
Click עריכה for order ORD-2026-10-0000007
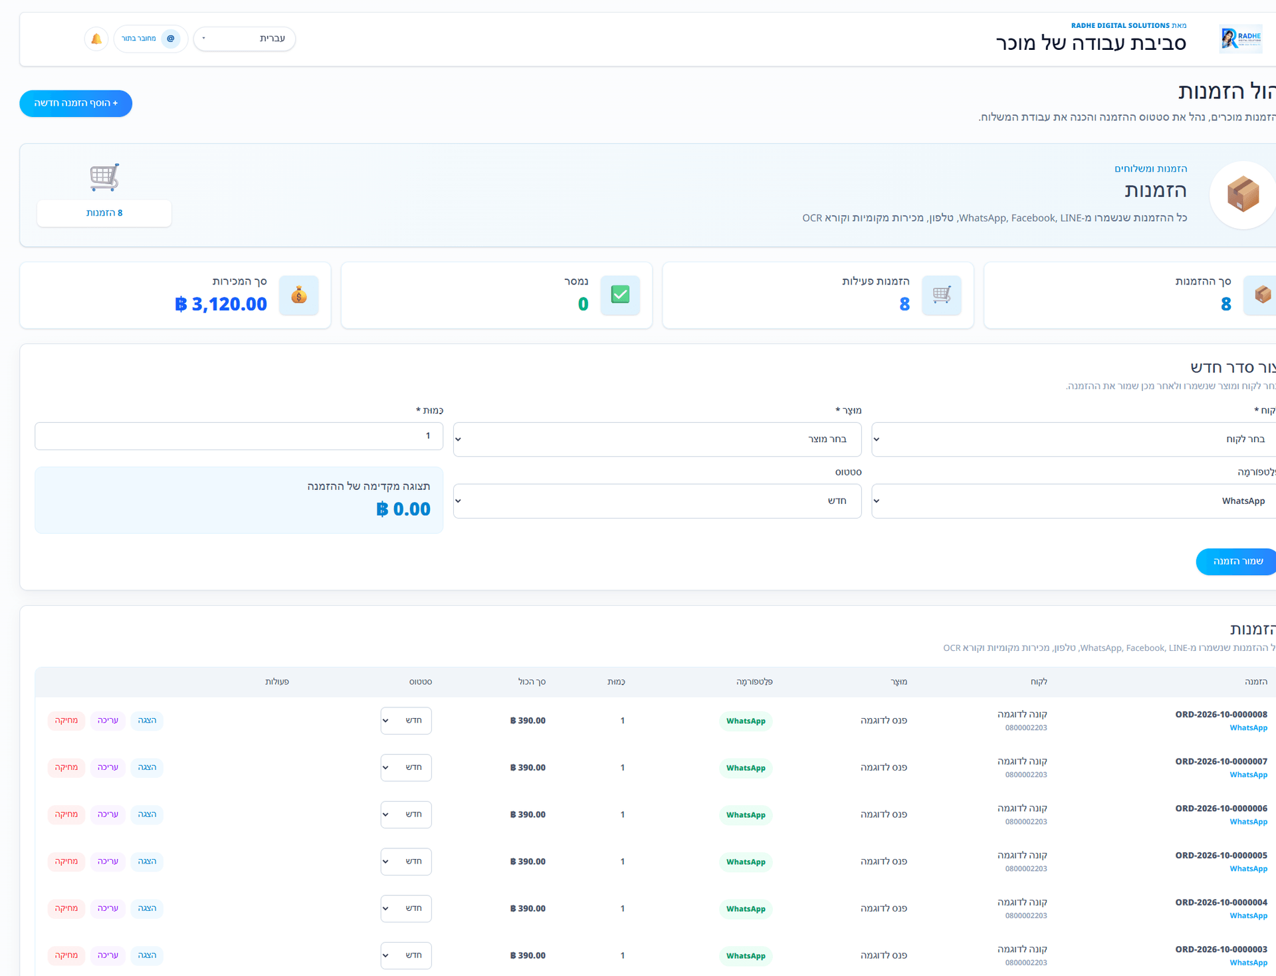point(108,767)
